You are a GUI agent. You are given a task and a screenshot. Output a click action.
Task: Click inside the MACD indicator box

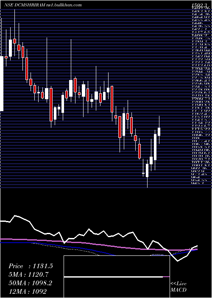point(117,276)
